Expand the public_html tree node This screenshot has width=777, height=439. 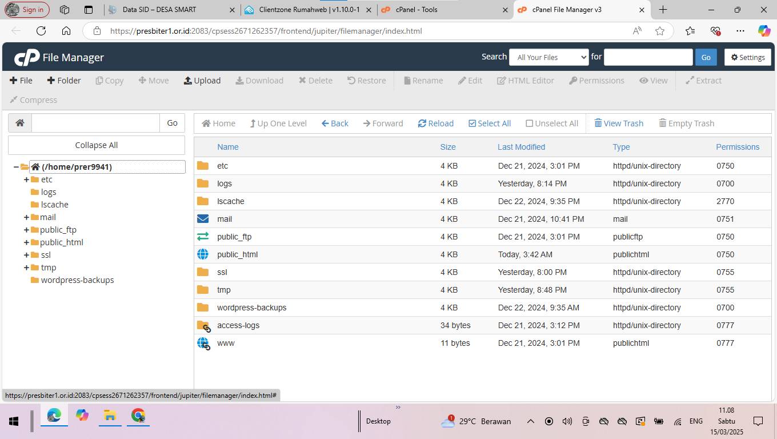coord(26,242)
